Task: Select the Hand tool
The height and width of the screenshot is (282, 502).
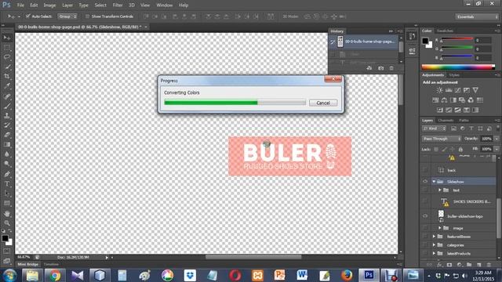Action: [7, 213]
